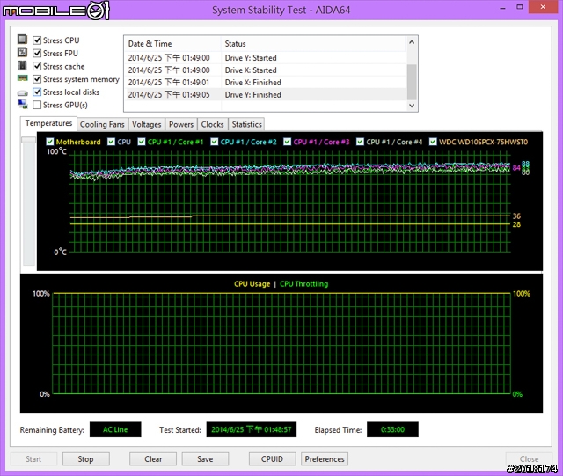Image resolution: width=563 pixels, height=476 pixels.
Task: Hide the WDC WD10SPCX-75HWST0 drive temperature
Action: 433,142
